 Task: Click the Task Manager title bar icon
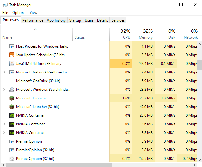[x=5, y=5]
